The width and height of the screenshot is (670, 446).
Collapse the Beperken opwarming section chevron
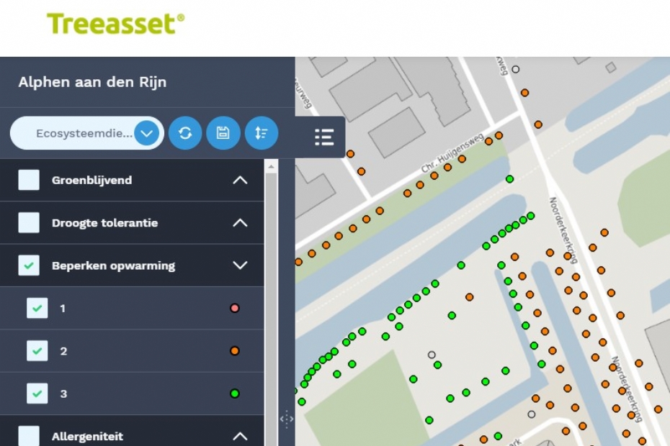click(240, 265)
